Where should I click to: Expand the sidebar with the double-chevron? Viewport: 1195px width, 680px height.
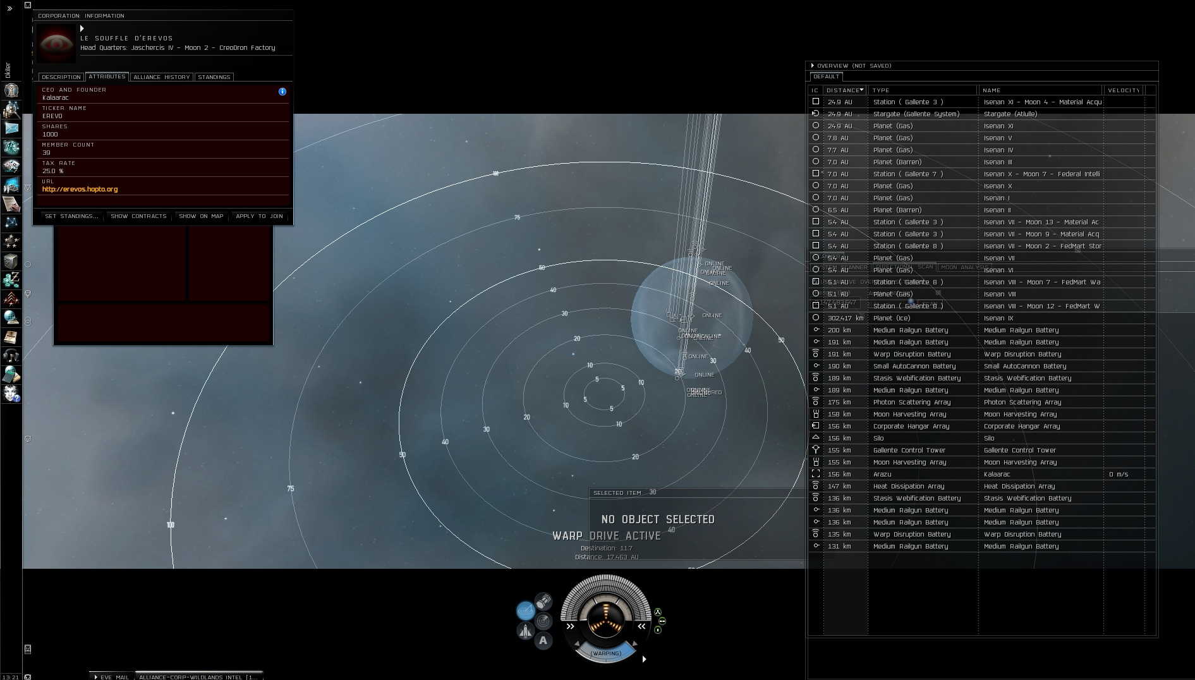click(x=9, y=8)
